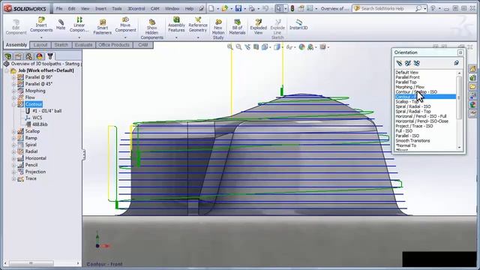Click Edit Appearance sphere icon

pyautogui.click(x=301, y=46)
